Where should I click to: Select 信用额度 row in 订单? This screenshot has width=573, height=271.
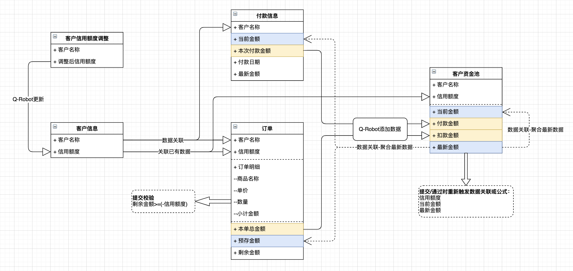pyautogui.click(x=267, y=152)
